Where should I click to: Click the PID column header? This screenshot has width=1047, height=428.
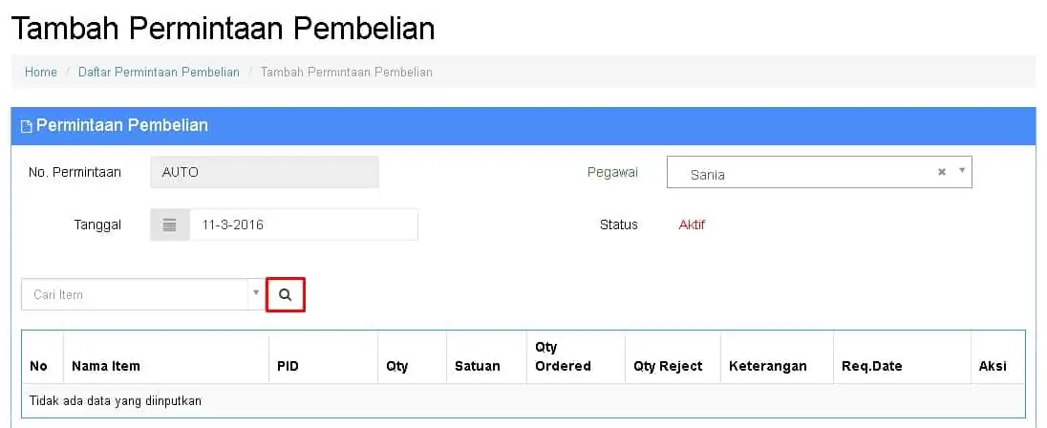[288, 366]
